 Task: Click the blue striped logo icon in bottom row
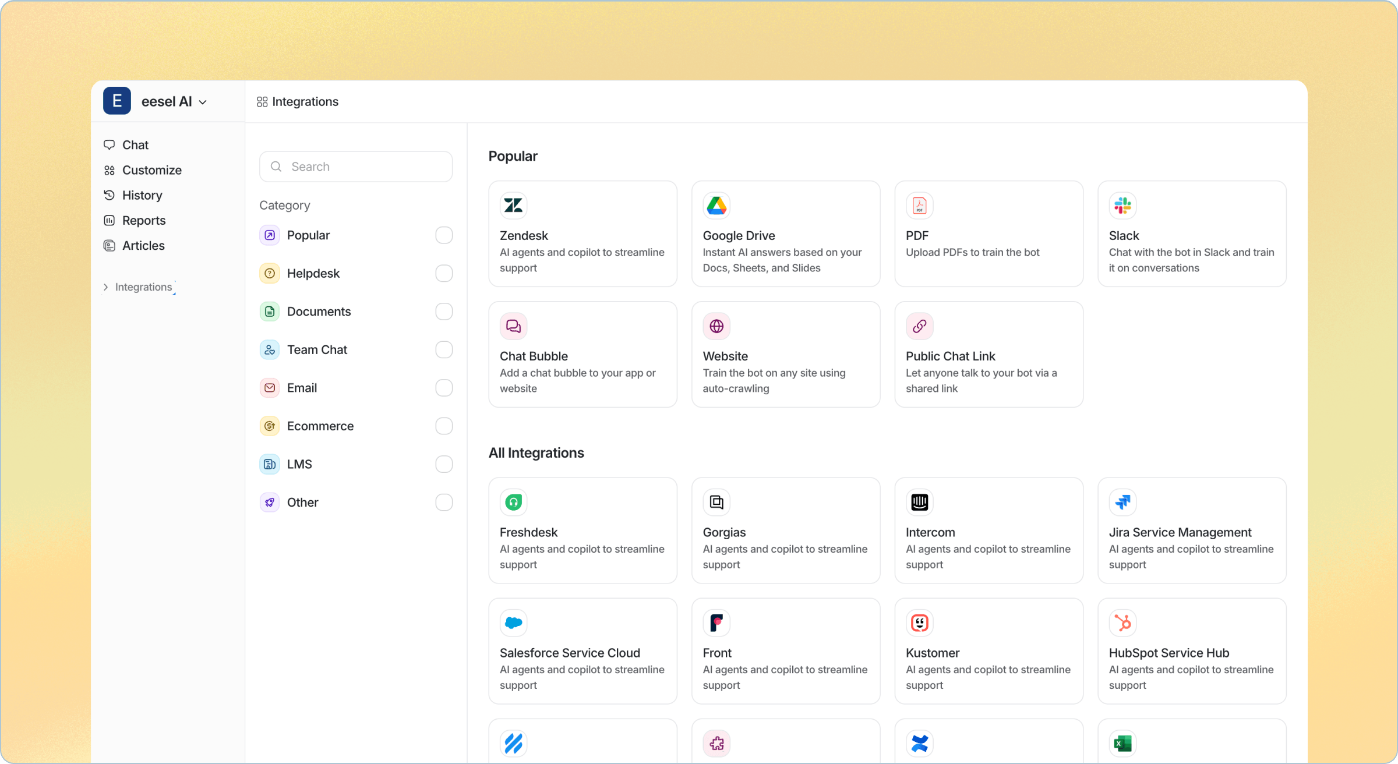513,744
